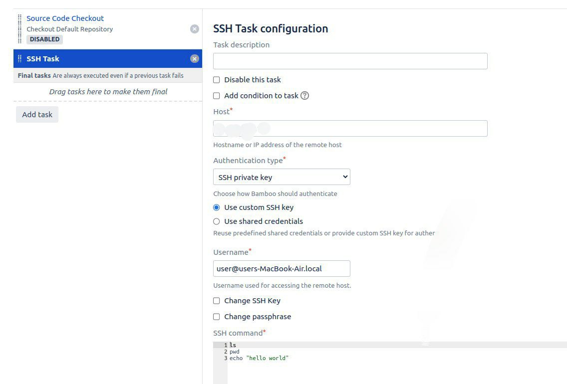Check the Change passphrase option
The width and height of the screenshot is (567, 384).
216,316
